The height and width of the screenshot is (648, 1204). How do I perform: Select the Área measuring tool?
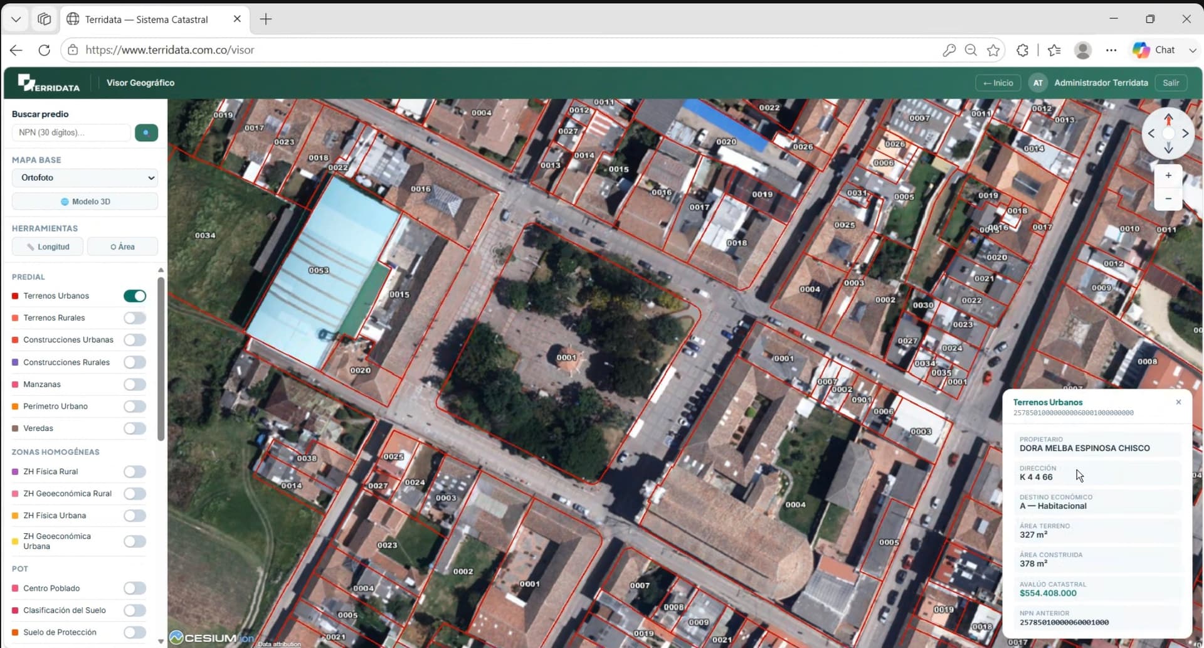[122, 247]
